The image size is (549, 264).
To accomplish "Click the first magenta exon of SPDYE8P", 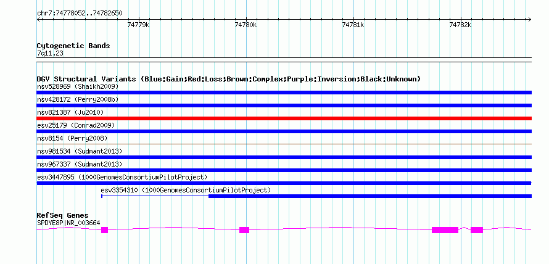I will [x=104, y=230].
